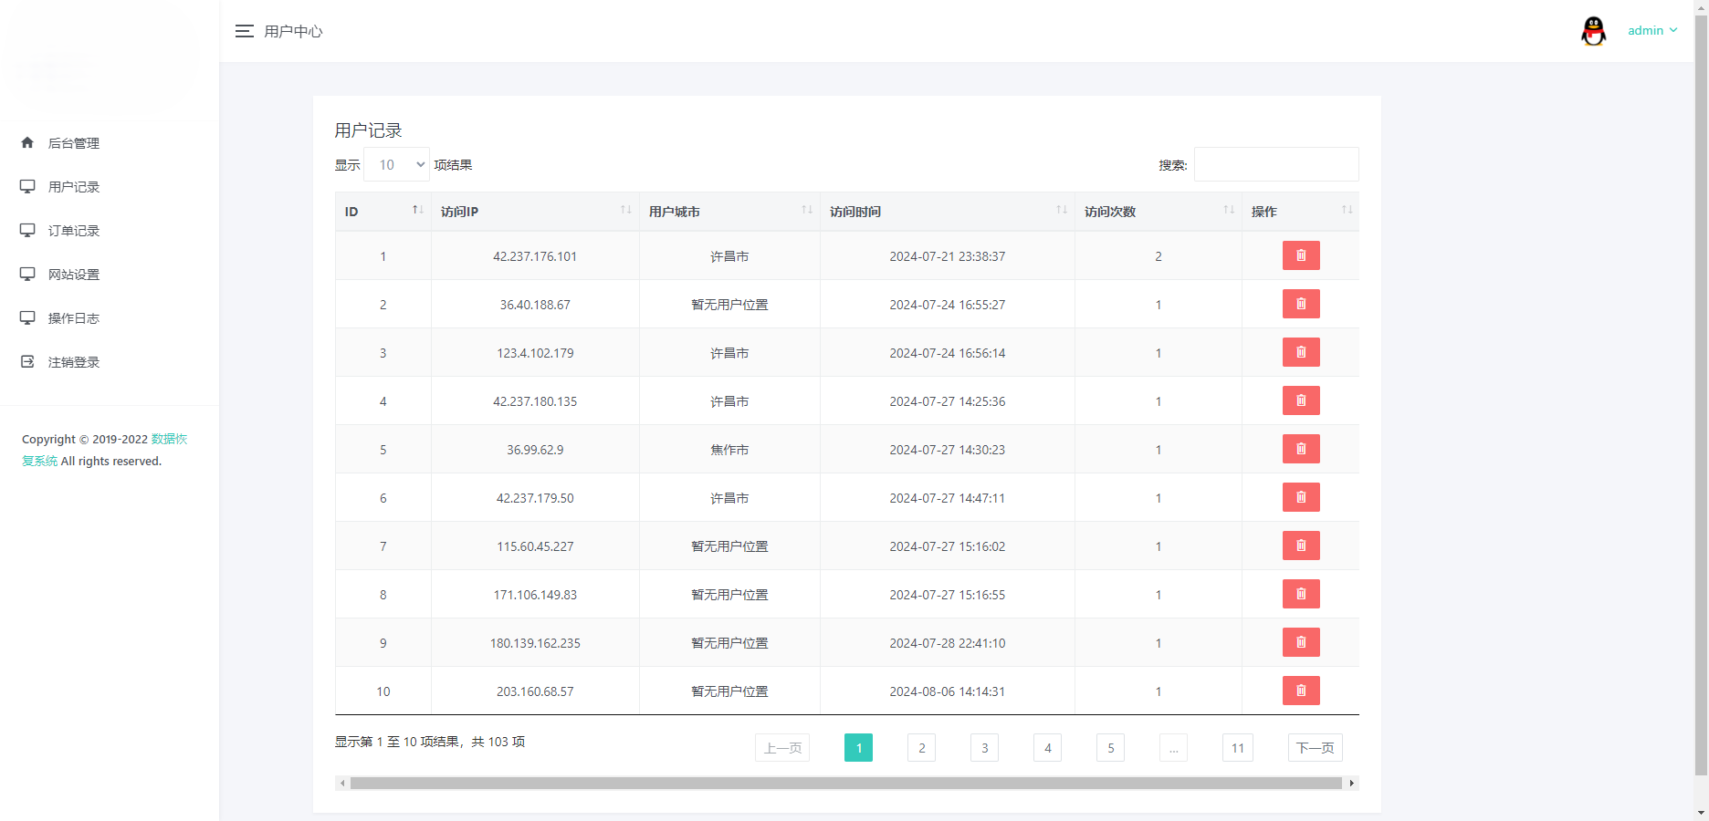Delete the record for IP 171.106.149.83
This screenshot has height=821, width=1709.
[1301, 594]
